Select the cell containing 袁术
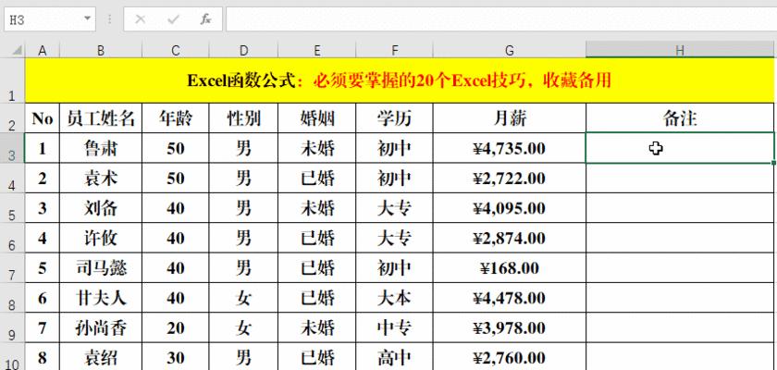The width and height of the screenshot is (777, 370). (101, 178)
